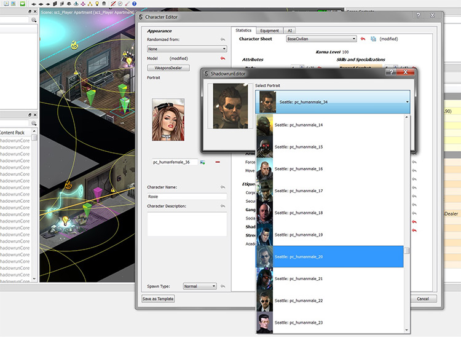Click the Character Name field containing Roxie
The image size is (461, 338).
[x=187, y=196]
